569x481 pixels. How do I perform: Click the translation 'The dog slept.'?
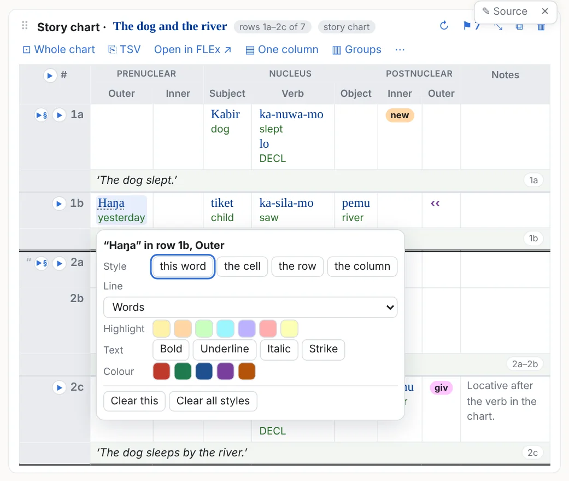point(137,180)
